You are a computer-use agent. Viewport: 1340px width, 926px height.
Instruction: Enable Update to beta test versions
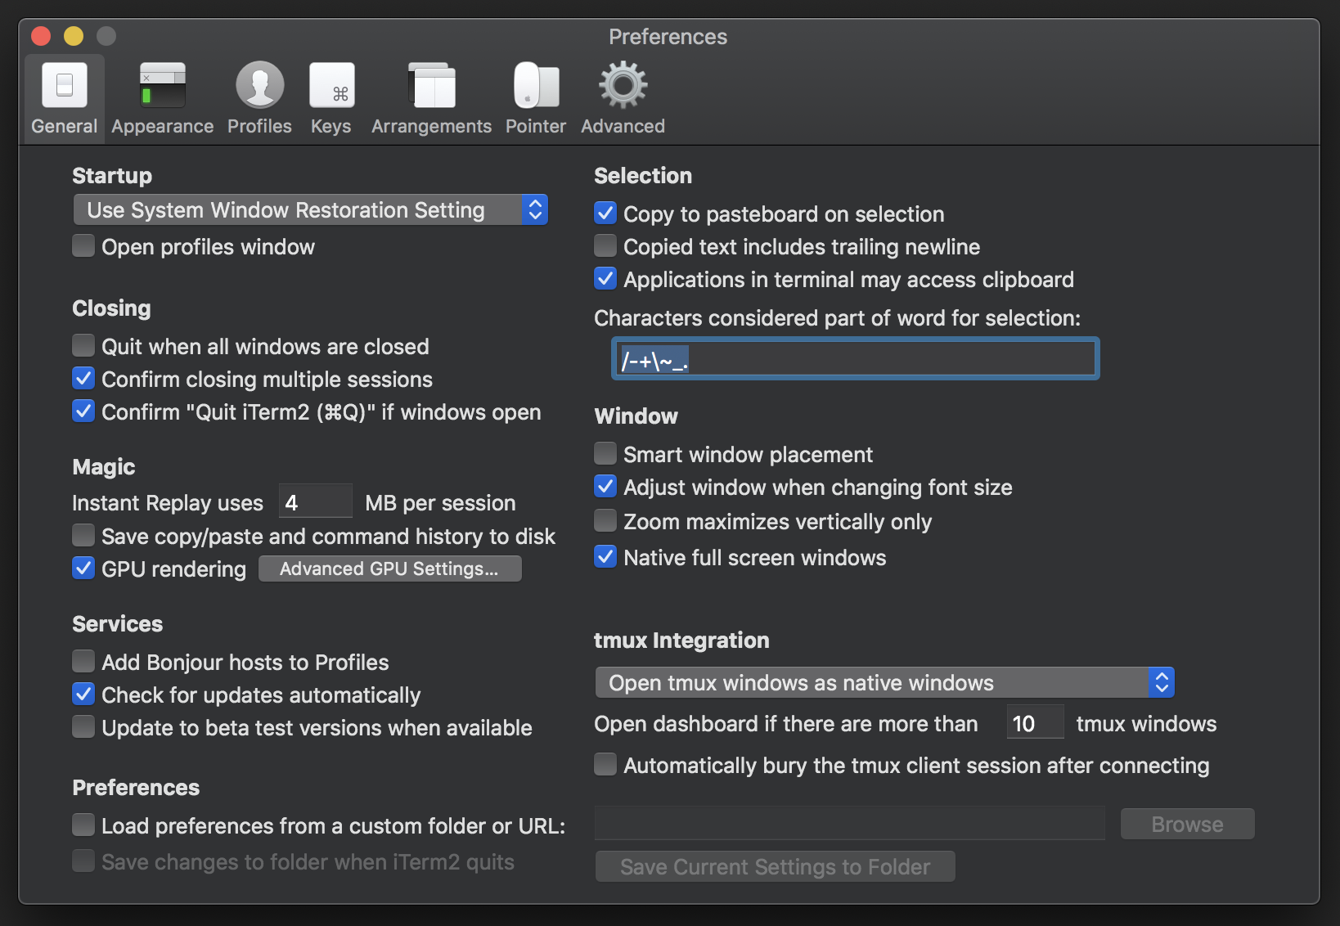coord(83,727)
